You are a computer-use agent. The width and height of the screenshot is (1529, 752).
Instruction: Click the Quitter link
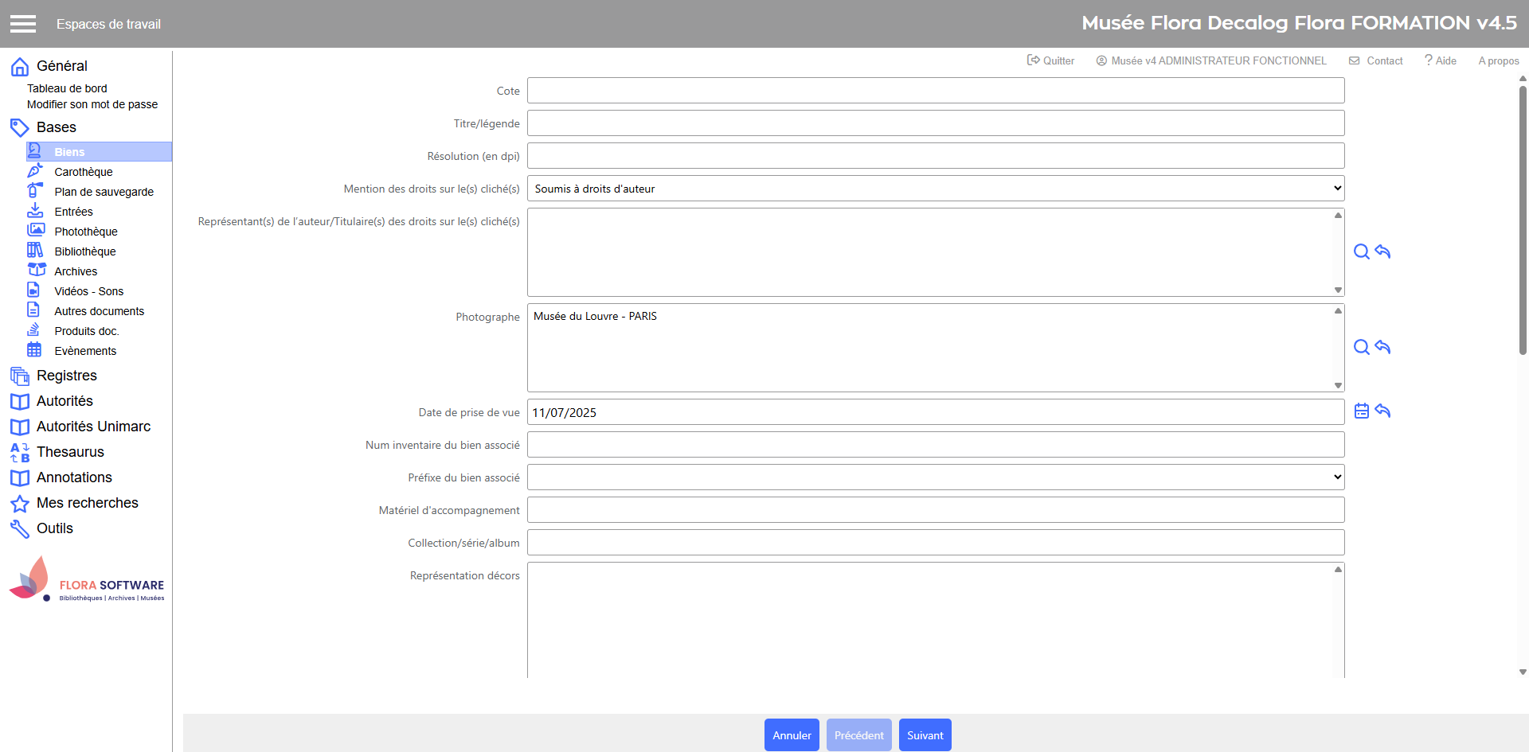(1050, 60)
